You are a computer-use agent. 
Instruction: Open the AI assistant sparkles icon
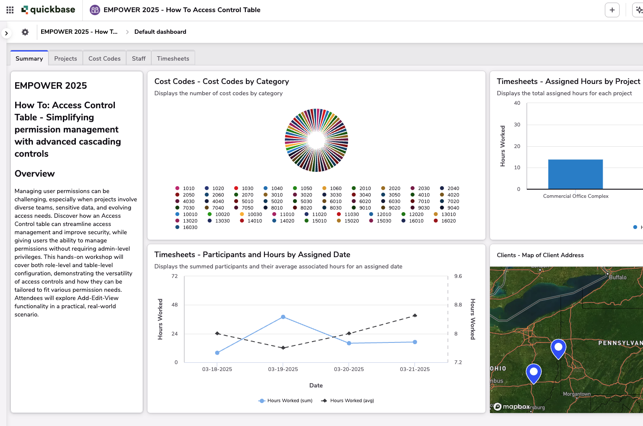[x=638, y=10]
